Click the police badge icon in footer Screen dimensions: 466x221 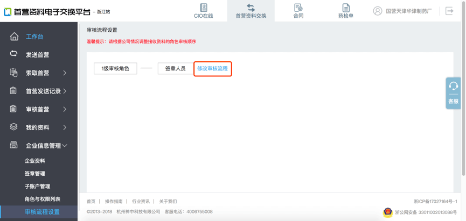(x=387, y=212)
